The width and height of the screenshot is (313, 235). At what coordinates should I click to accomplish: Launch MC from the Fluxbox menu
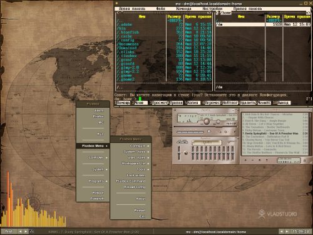click(93, 122)
